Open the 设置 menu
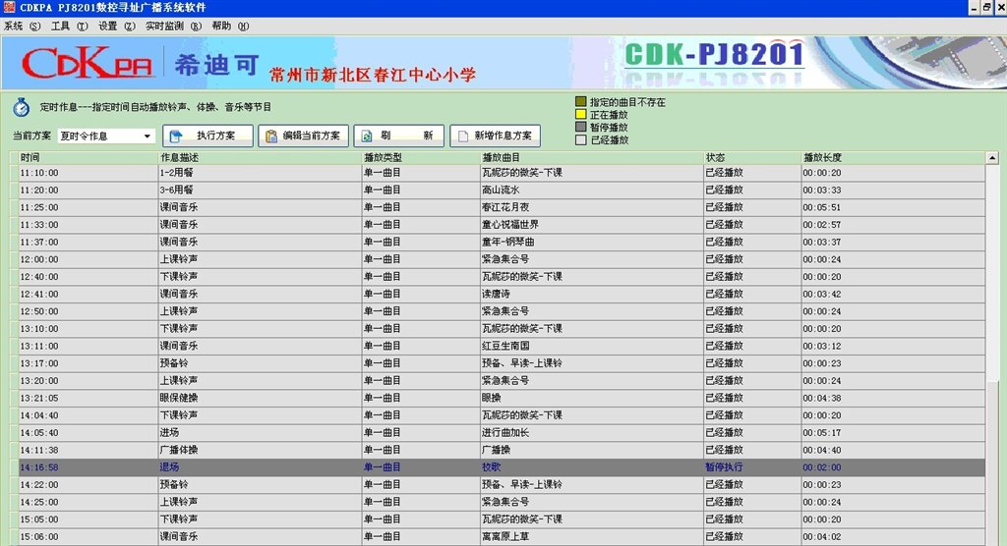This screenshot has width=1007, height=546. pyautogui.click(x=116, y=26)
